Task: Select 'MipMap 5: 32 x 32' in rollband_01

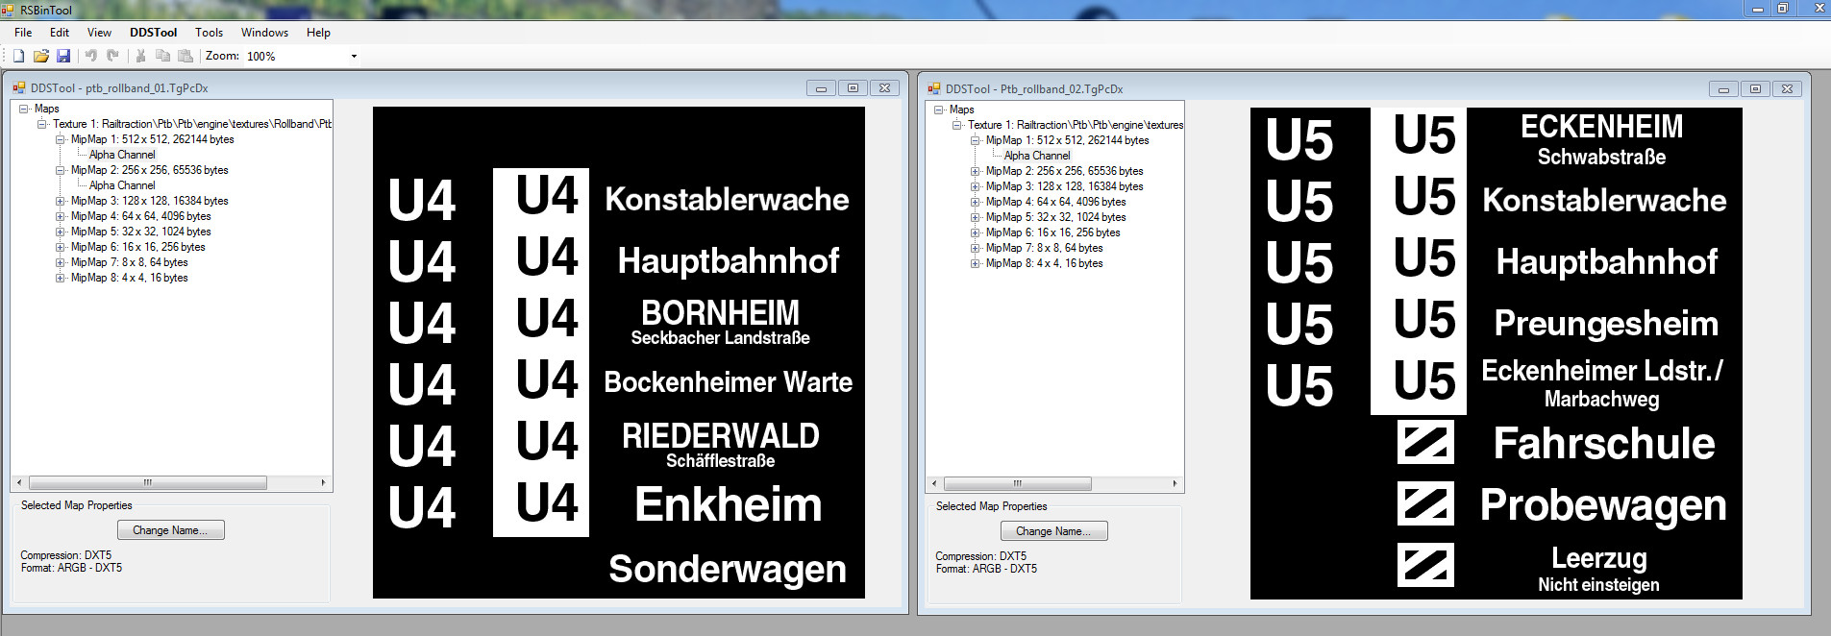Action: (x=140, y=232)
